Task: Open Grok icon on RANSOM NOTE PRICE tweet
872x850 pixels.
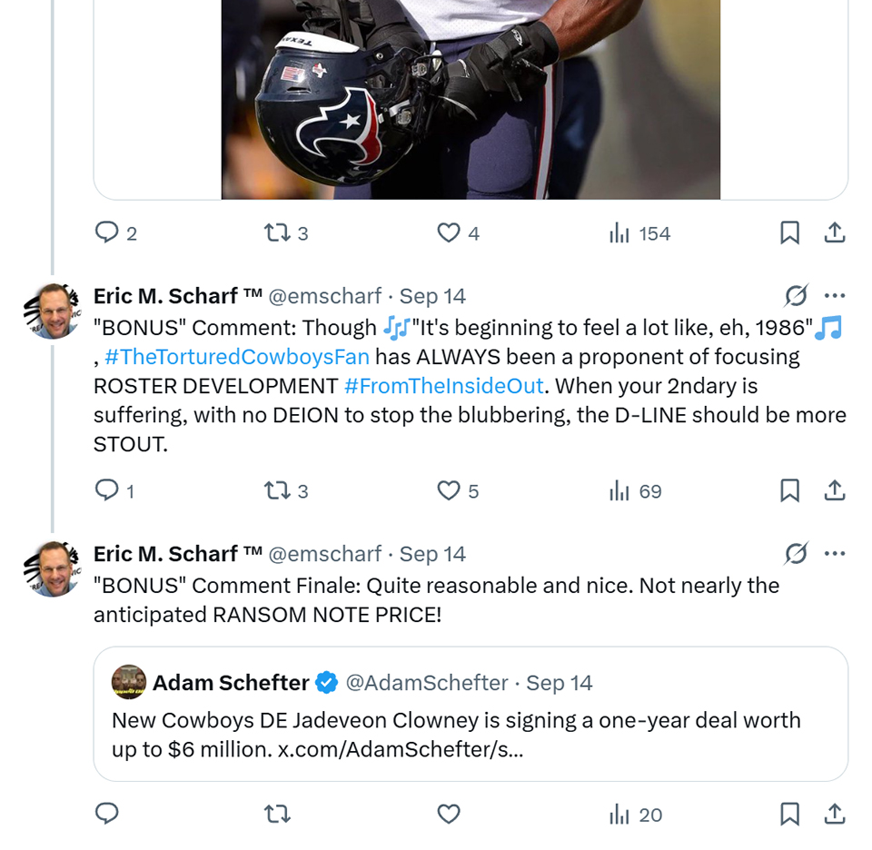Action: point(796,554)
